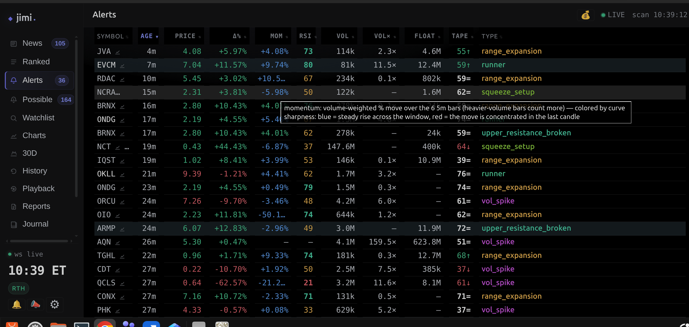Open chart icon next to ARMP

pos(122,229)
